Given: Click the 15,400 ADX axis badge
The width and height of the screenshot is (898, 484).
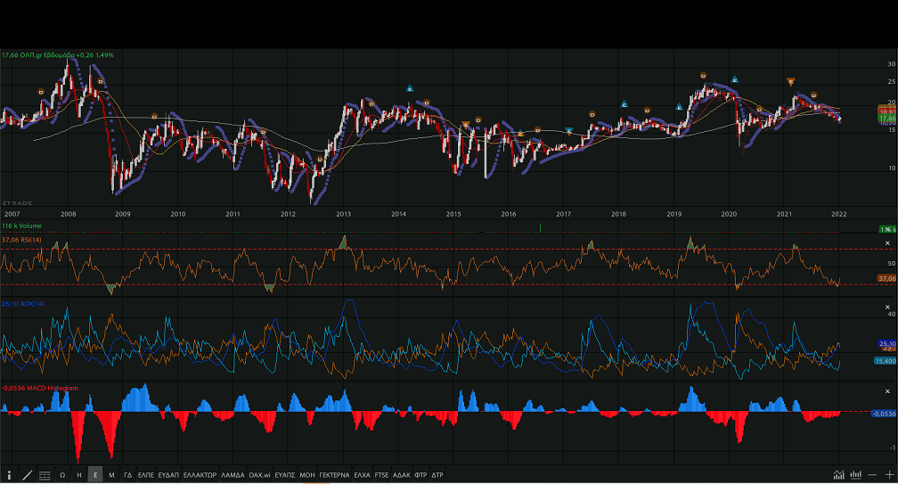Looking at the screenshot, I should coord(886,361).
